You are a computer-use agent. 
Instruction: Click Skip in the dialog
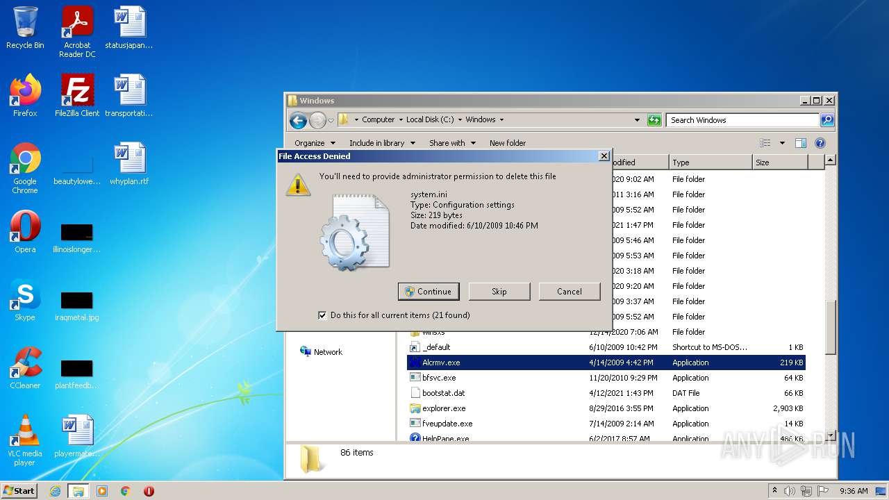[499, 292]
